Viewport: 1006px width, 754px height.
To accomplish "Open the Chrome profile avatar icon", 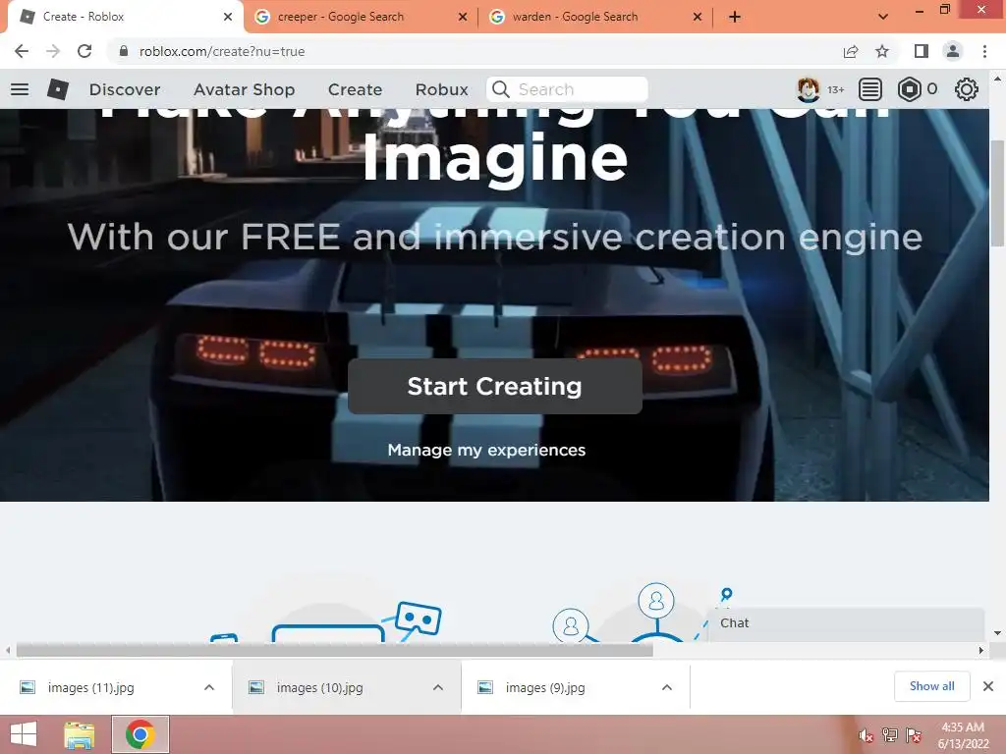I will (x=953, y=51).
